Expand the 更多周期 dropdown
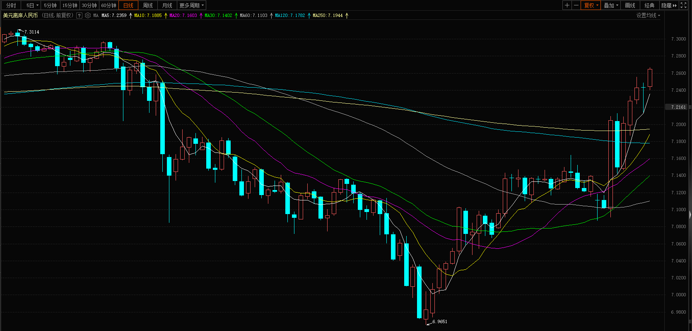 [x=191, y=5]
